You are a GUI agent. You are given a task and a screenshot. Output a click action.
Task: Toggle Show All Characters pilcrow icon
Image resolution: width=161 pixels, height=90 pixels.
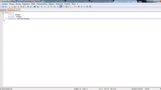tap(58, 7)
